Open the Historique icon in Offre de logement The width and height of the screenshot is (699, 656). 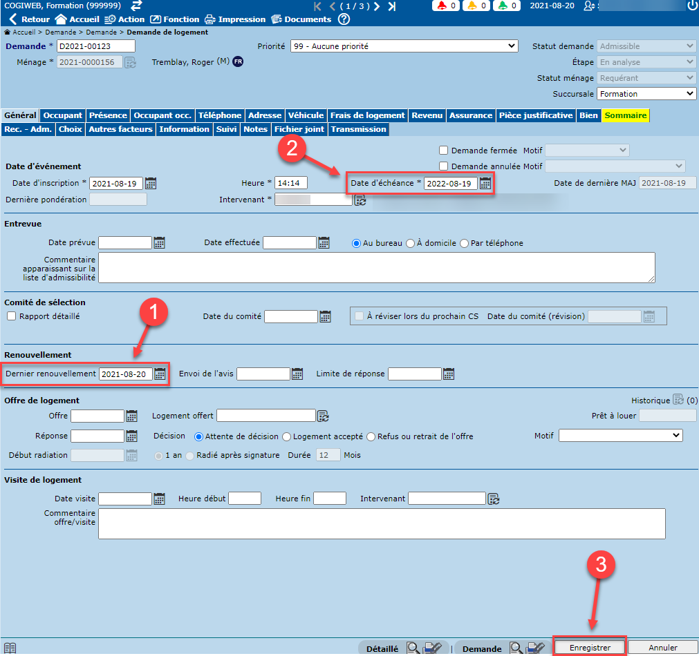tap(678, 400)
